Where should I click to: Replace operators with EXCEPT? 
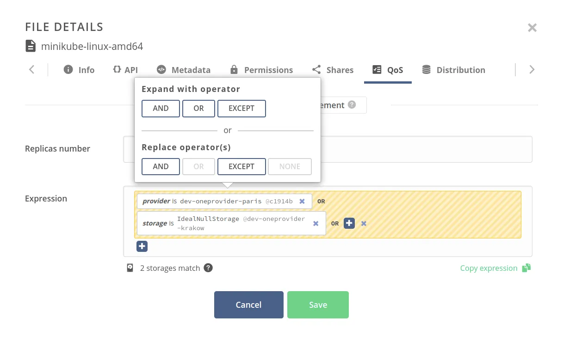[x=241, y=166]
